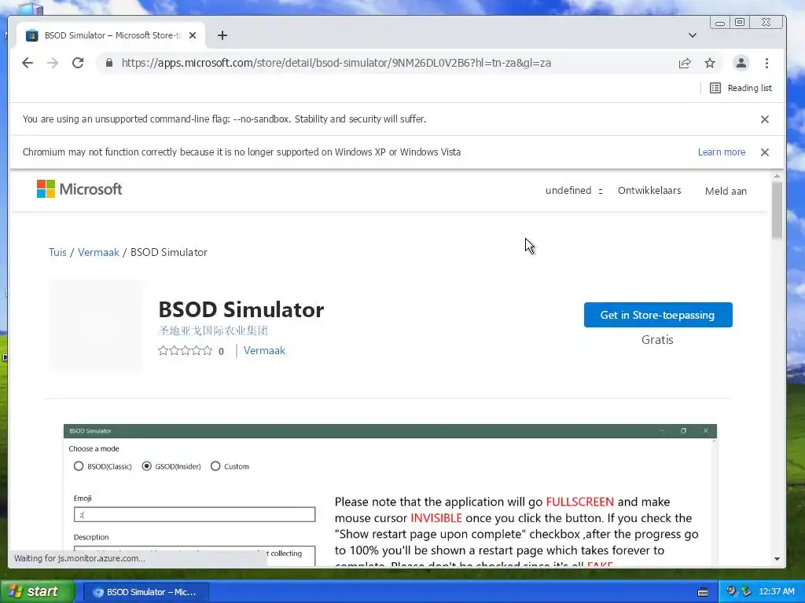This screenshot has height=603, width=805.
Task: Open the Chromium three-dot menu
Action: tap(766, 63)
